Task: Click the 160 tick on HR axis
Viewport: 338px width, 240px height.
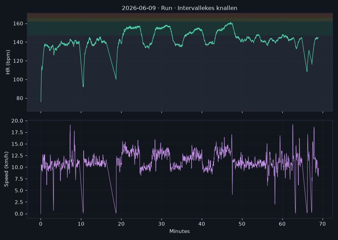Action: [x=18, y=24]
